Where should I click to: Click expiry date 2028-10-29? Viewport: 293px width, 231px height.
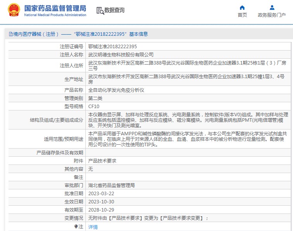[x=101, y=210]
